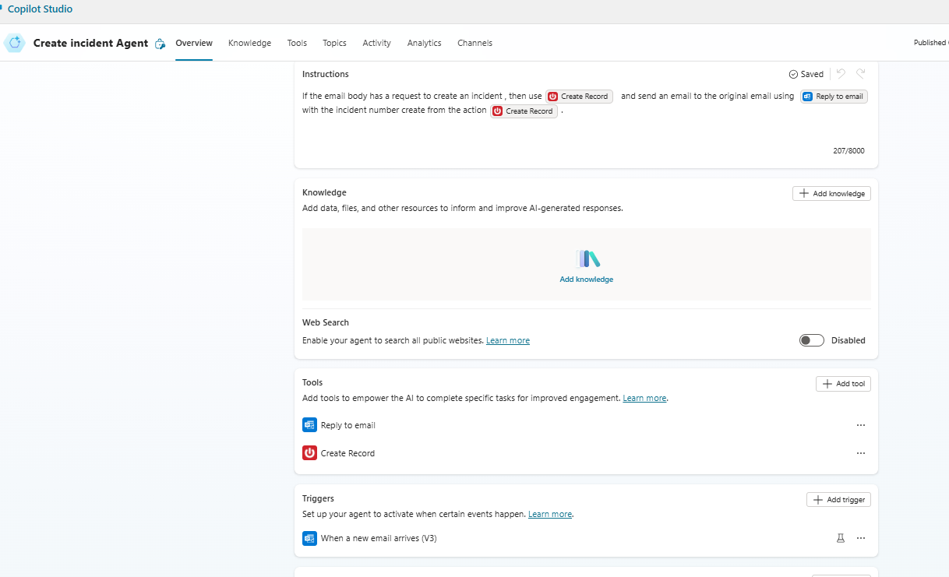Select the Outlook icon on Reply to email tool
This screenshot has width=949, height=577.
(309, 424)
